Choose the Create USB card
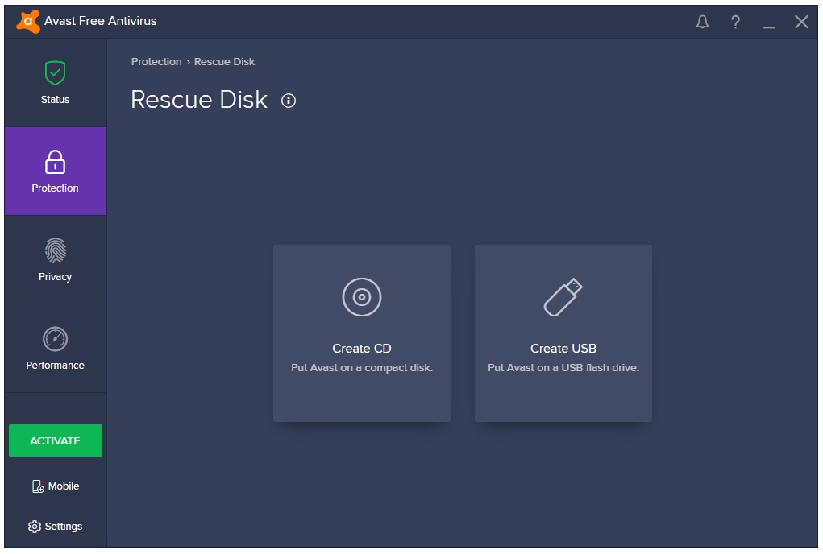 point(563,333)
